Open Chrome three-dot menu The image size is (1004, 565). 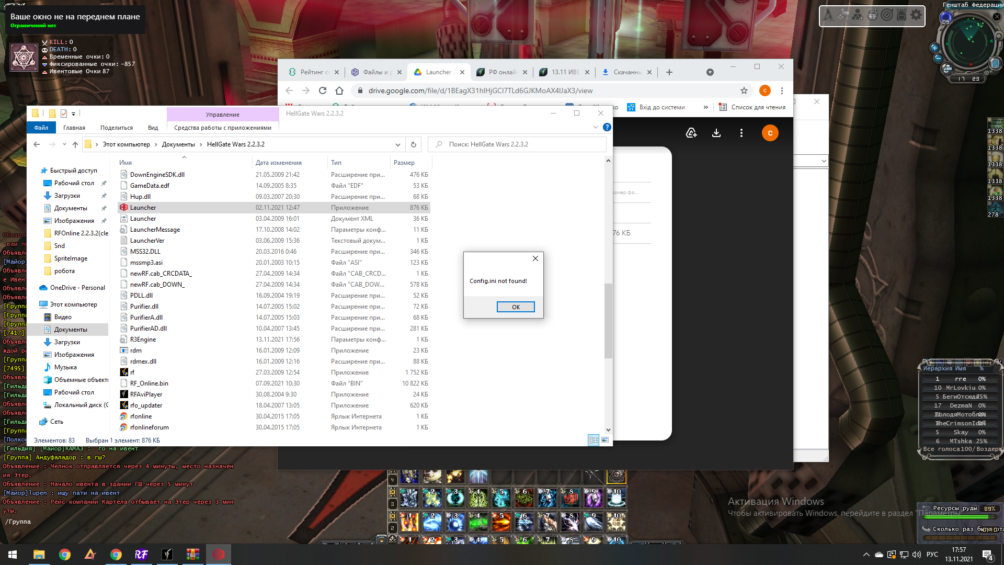pyautogui.click(x=782, y=91)
